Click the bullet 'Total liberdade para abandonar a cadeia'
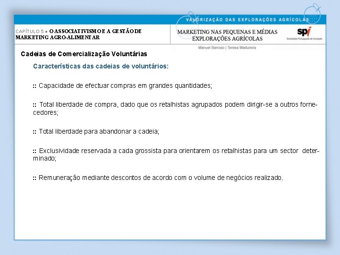The image size is (340, 255). [96, 132]
